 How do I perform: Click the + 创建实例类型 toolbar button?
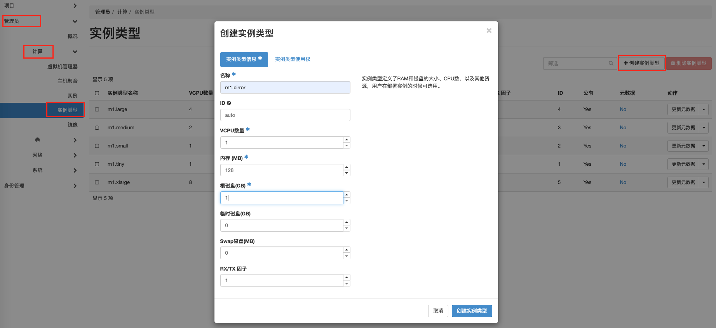[641, 63]
